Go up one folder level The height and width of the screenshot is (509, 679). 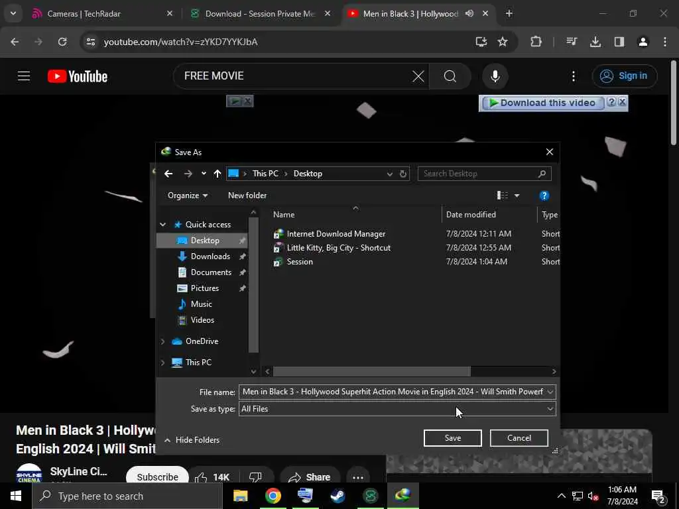(217, 174)
